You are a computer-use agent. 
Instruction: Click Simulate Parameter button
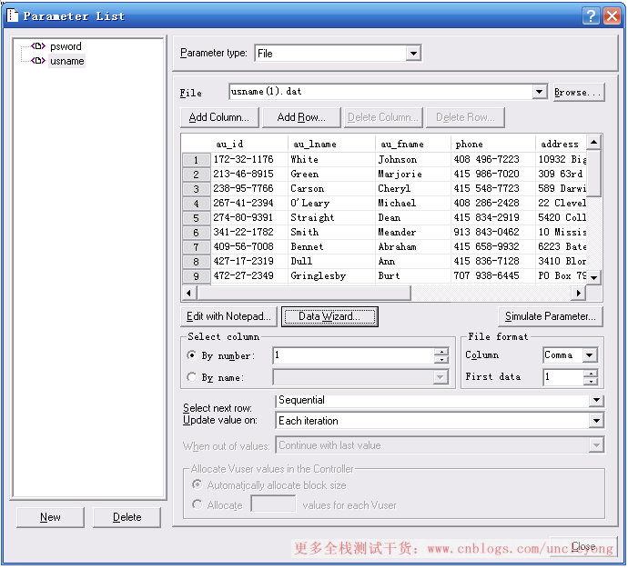[x=551, y=316]
